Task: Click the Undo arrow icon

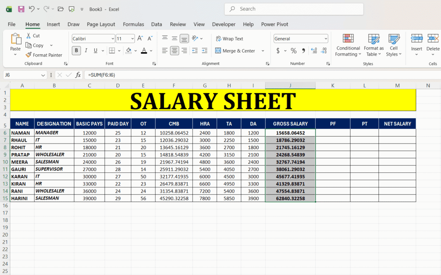Action: (x=31, y=9)
